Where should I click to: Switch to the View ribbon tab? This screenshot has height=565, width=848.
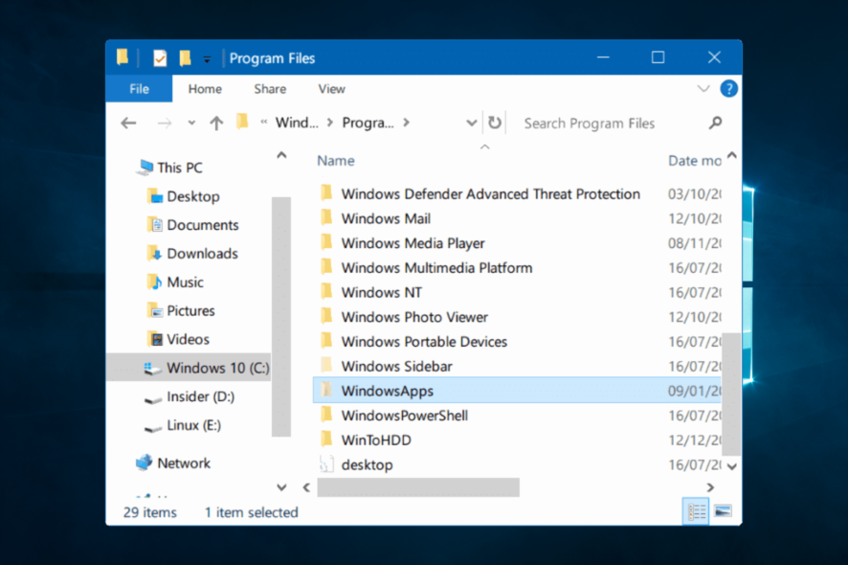331,89
